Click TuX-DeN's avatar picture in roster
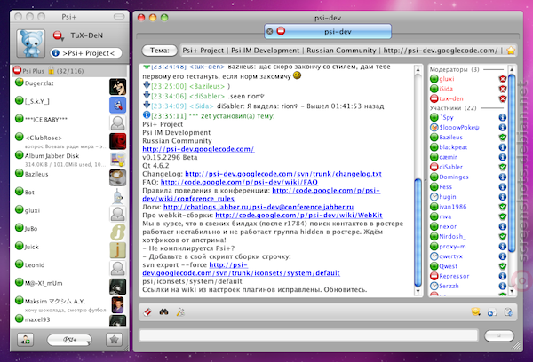Viewport: 533px width, 362px height. pos(30,43)
